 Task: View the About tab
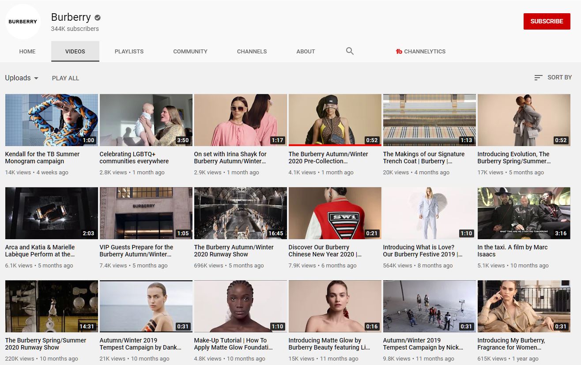[306, 52]
